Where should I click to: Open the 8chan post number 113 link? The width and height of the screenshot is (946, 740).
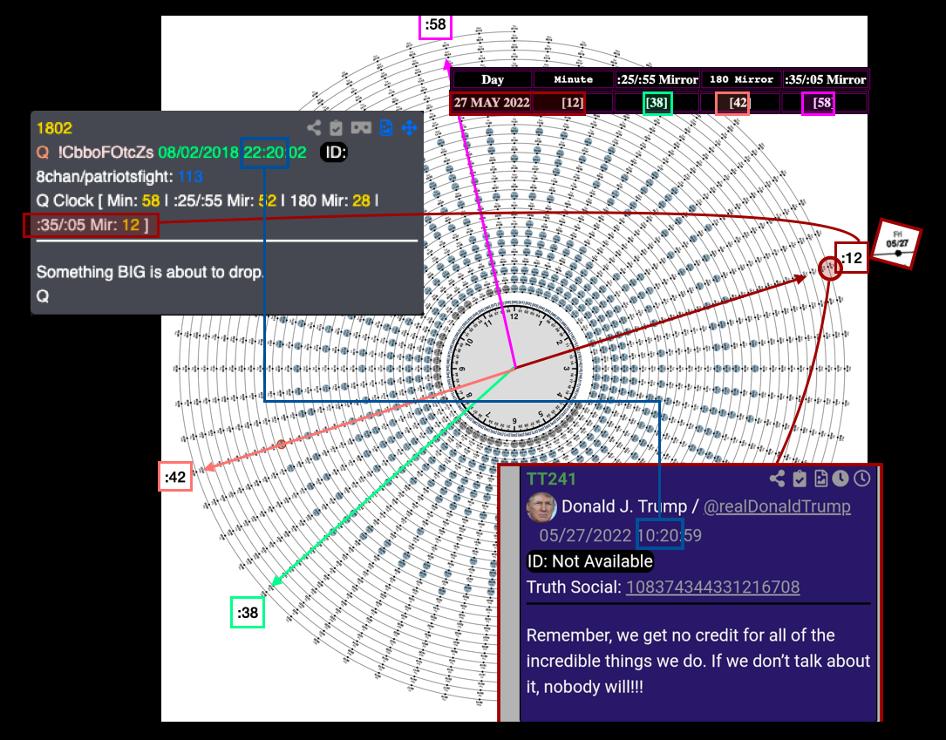pos(190,177)
